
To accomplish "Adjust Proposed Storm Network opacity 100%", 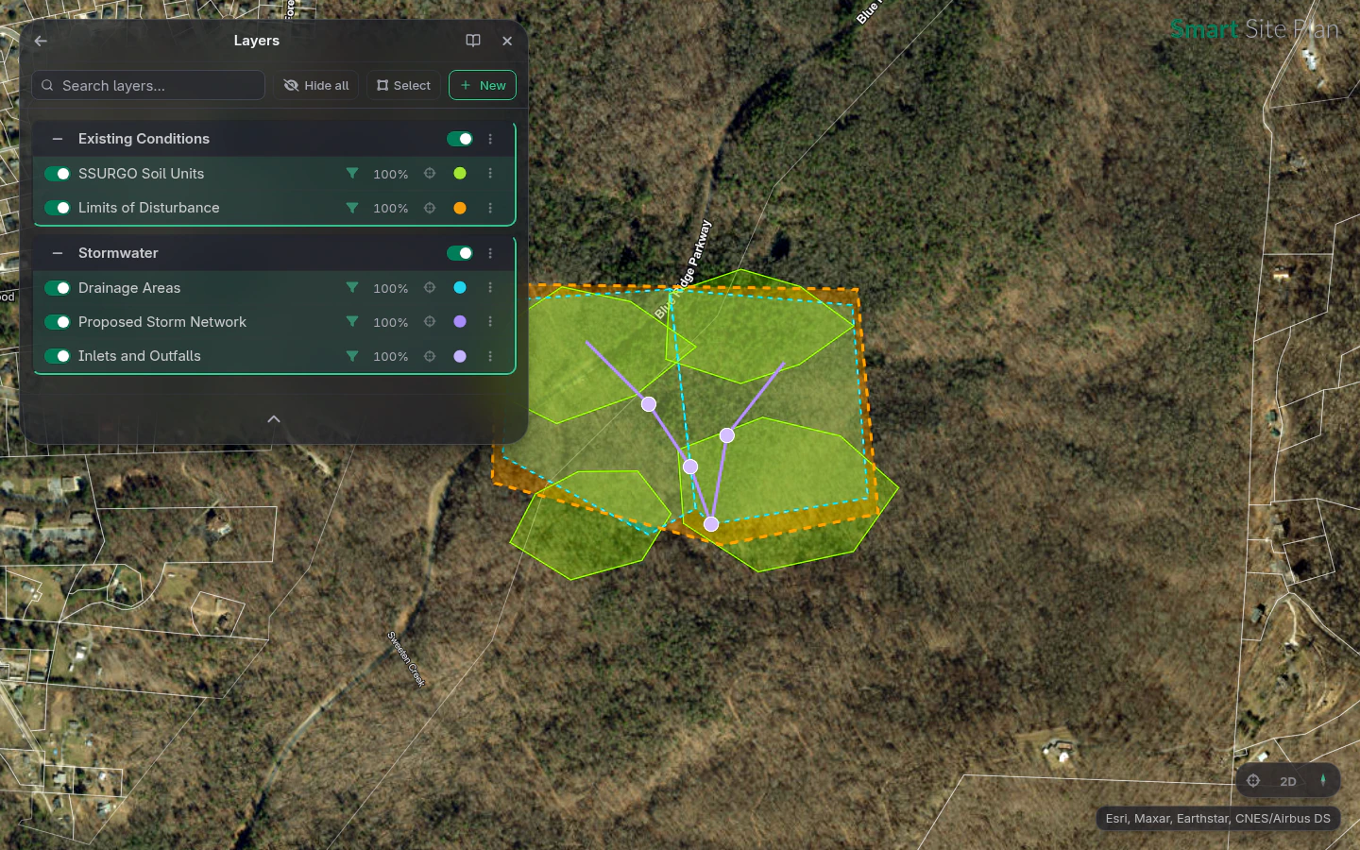I will tap(391, 322).
